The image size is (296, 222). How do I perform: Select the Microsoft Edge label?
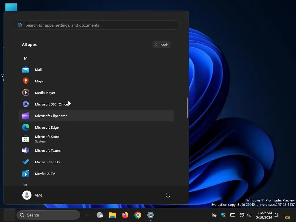(x=47, y=127)
